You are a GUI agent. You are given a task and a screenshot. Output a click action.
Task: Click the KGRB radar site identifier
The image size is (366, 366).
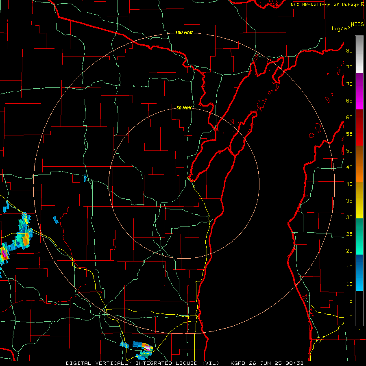click(x=238, y=363)
